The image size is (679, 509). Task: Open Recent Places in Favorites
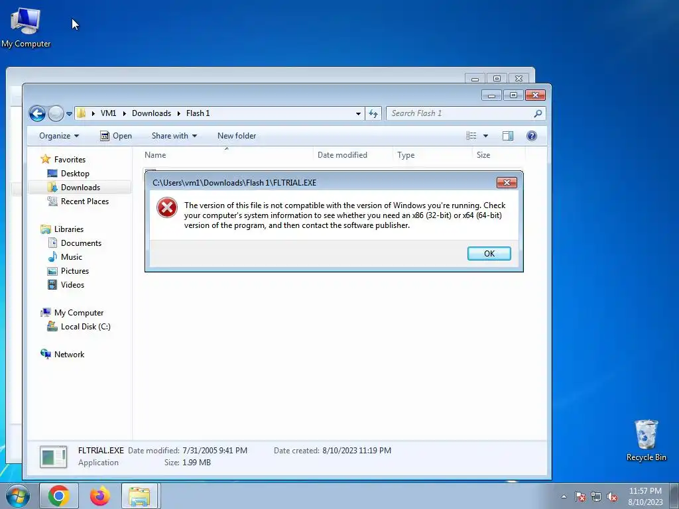coord(84,201)
